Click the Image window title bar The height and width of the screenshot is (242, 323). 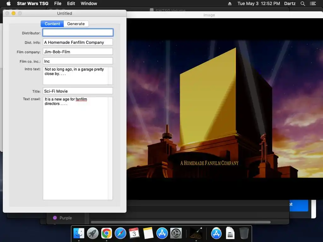225,15
